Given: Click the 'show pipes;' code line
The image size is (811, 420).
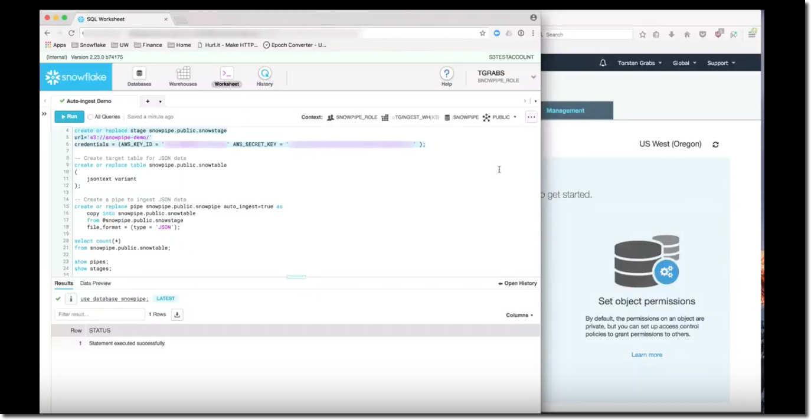Looking at the screenshot, I should point(91,261).
